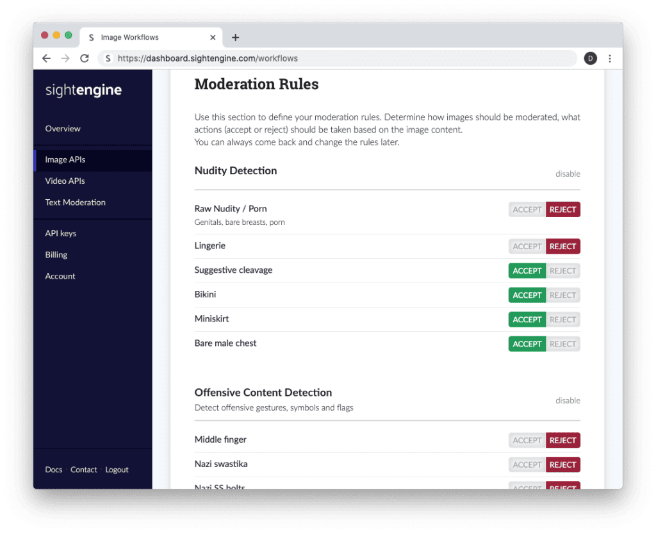Set Bikini to Accept
This screenshot has height=533, width=656.
click(527, 295)
